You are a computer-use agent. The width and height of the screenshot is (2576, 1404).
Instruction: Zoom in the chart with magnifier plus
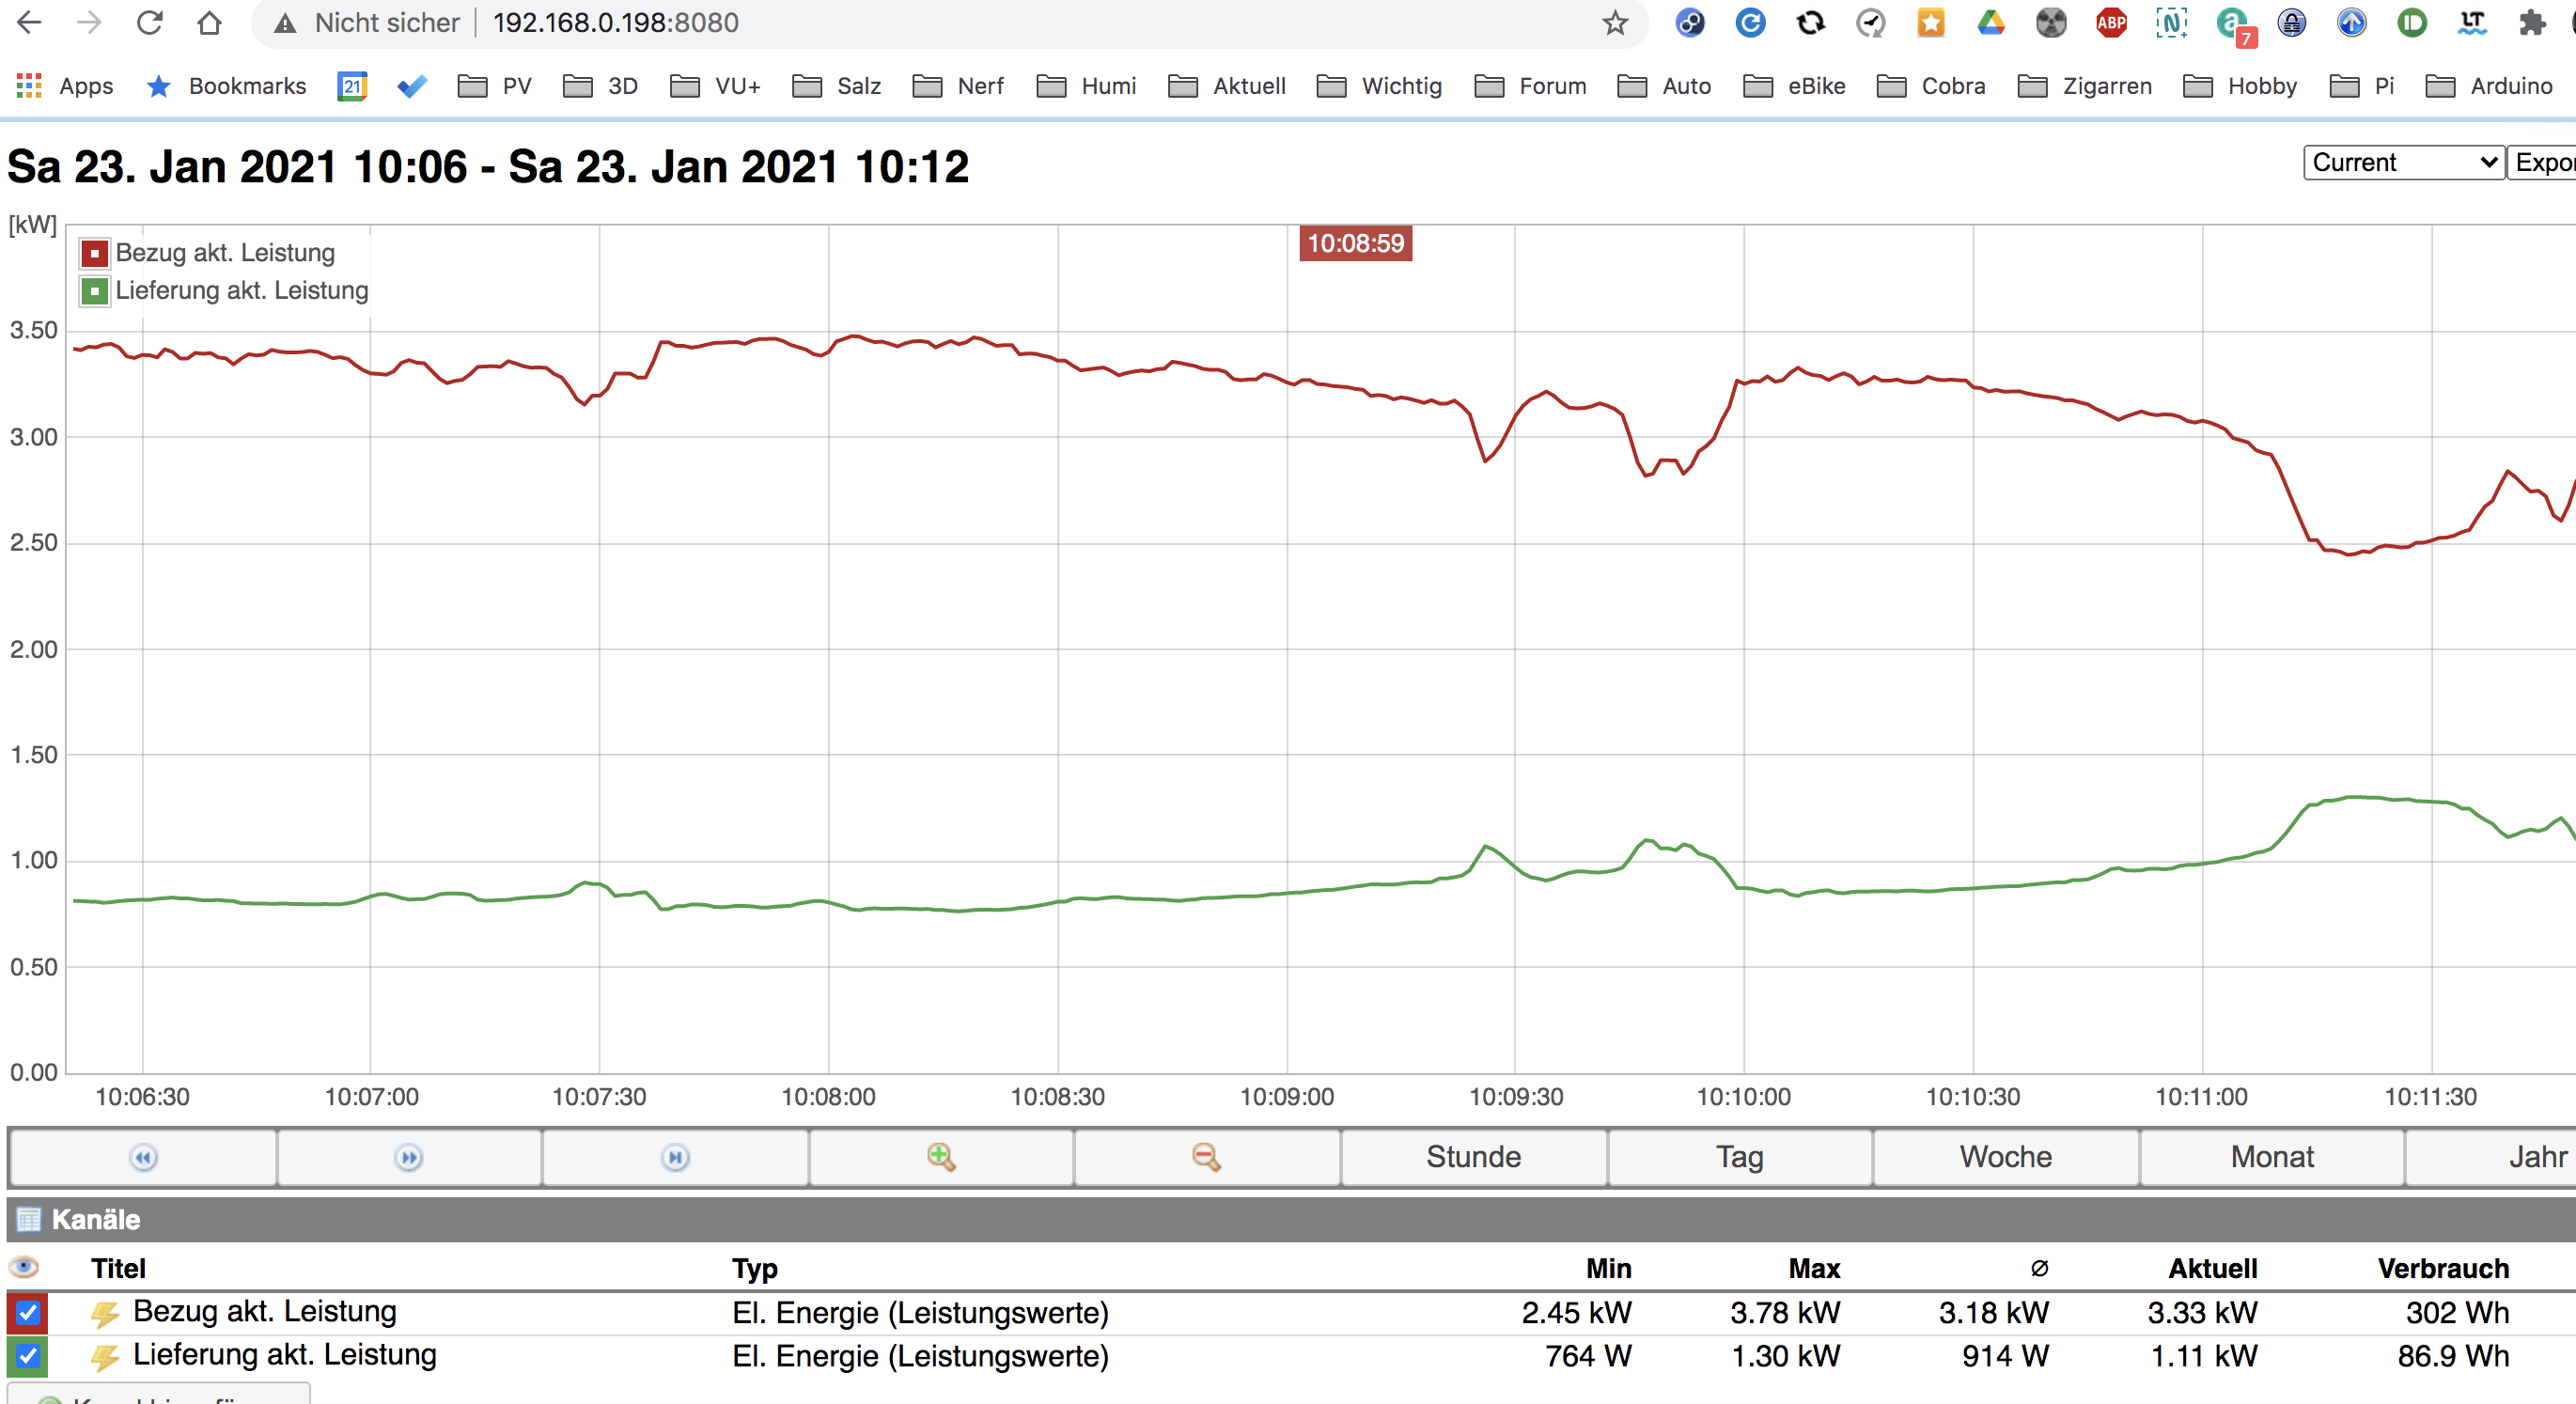940,1157
